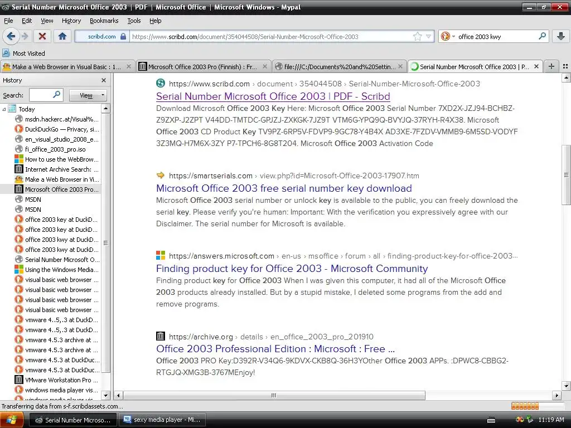Screen dimensions: 571x428
Task: Click the 11:19 AM system clock
Action: point(551,420)
